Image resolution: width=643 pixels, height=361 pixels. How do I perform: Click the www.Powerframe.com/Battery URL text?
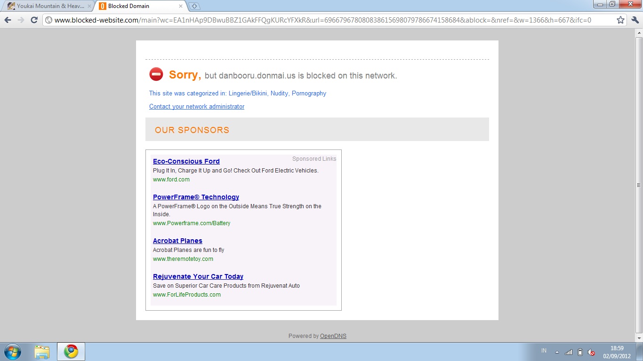[192, 223]
